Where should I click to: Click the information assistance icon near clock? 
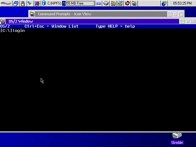tap(164, 3)
